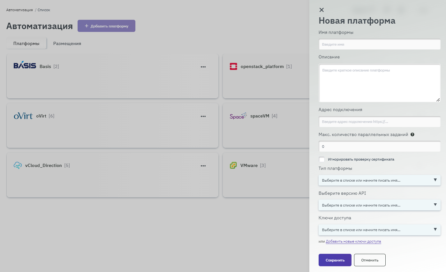Click help icon next to parallel tasks label
The height and width of the screenshot is (272, 446).
[x=412, y=135]
